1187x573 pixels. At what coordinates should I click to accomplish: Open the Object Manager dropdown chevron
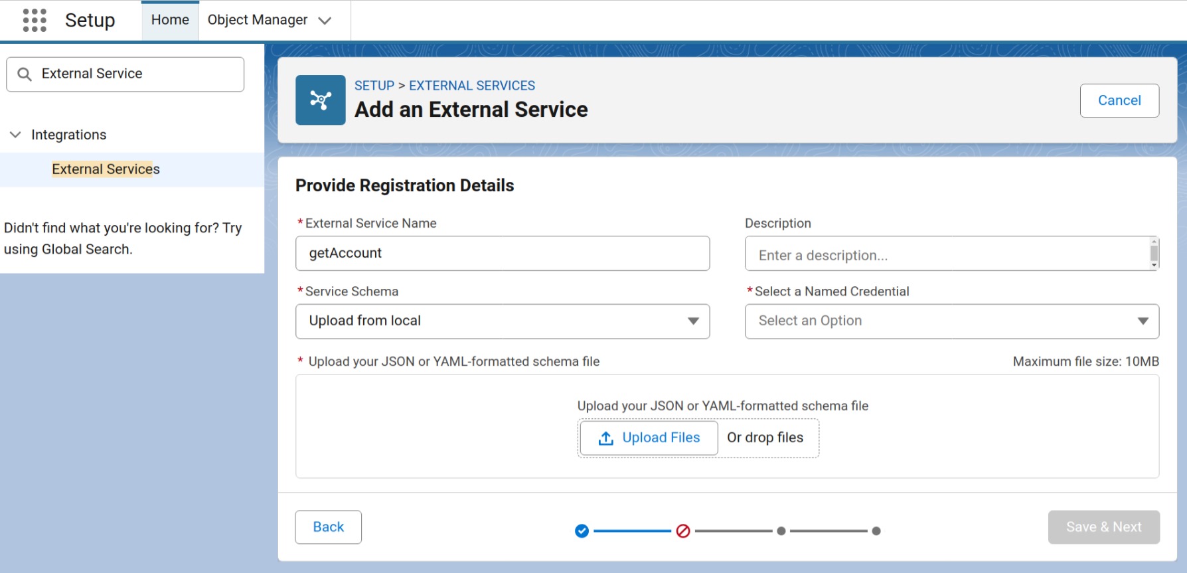tap(325, 21)
